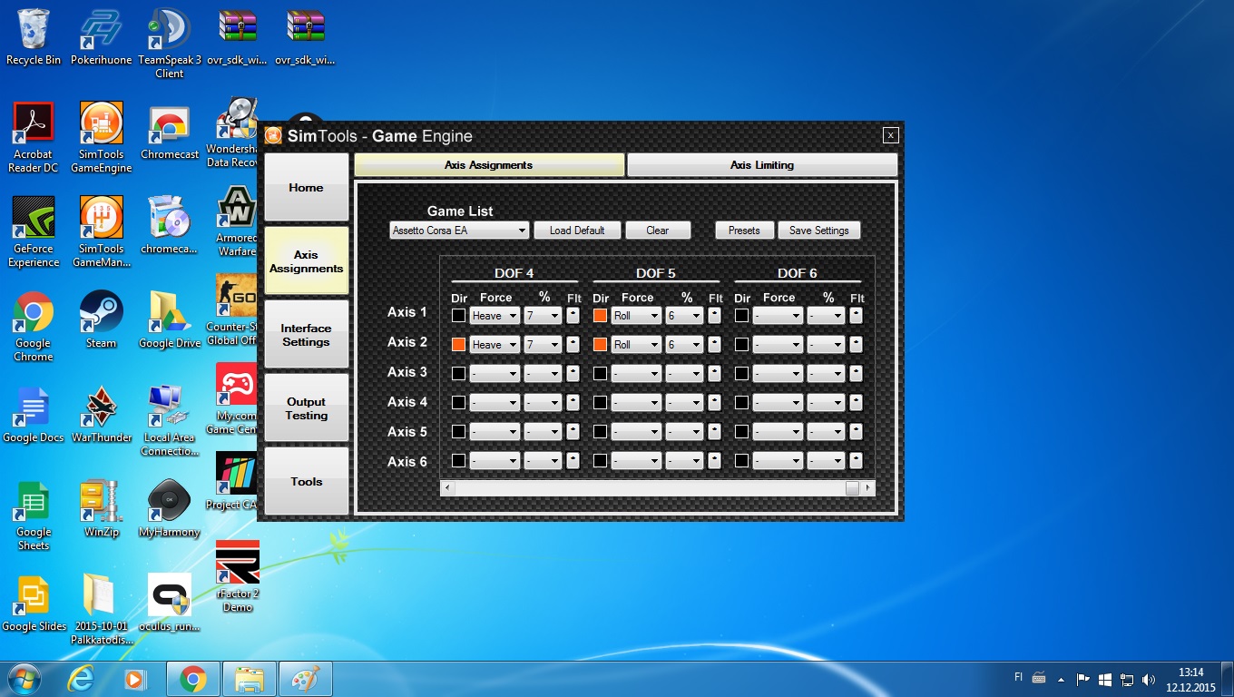This screenshot has width=1234, height=697.
Task: Open Windows Explorer taskbar icon
Action: pyautogui.click(x=250, y=679)
